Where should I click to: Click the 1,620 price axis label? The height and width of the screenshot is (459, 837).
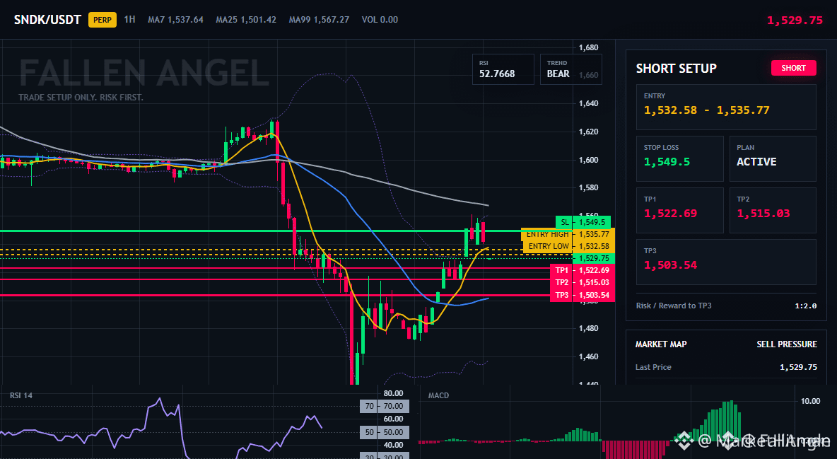(588, 132)
